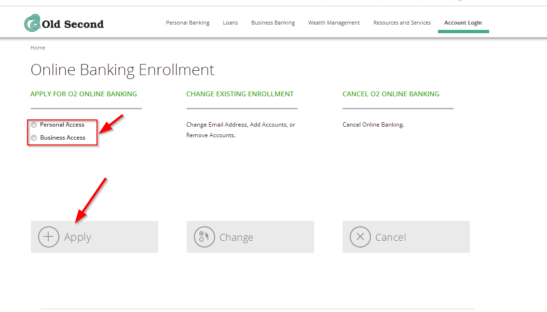The image size is (547, 312).
Task: Open the Loans menu
Action: [230, 23]
